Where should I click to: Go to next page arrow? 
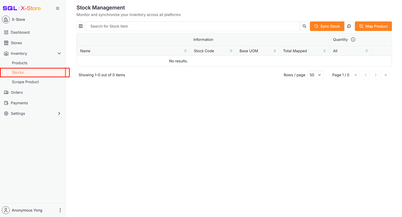376,75
